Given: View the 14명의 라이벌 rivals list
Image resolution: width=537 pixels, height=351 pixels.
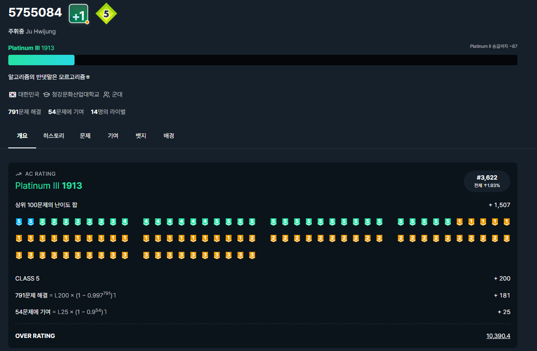Looking at the screenshot, I should click(108, 112).
